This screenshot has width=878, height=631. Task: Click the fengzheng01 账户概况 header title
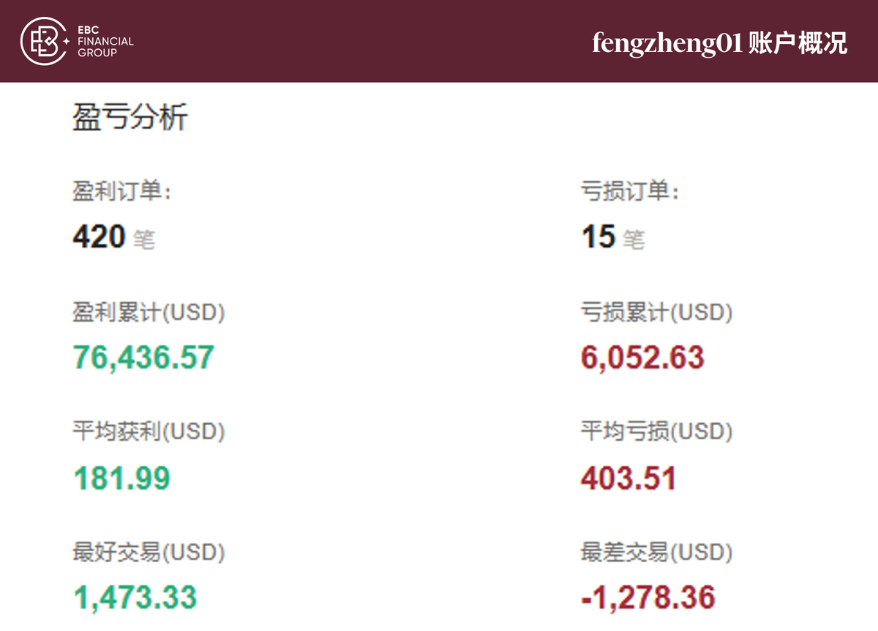click(x=719, y=43)
